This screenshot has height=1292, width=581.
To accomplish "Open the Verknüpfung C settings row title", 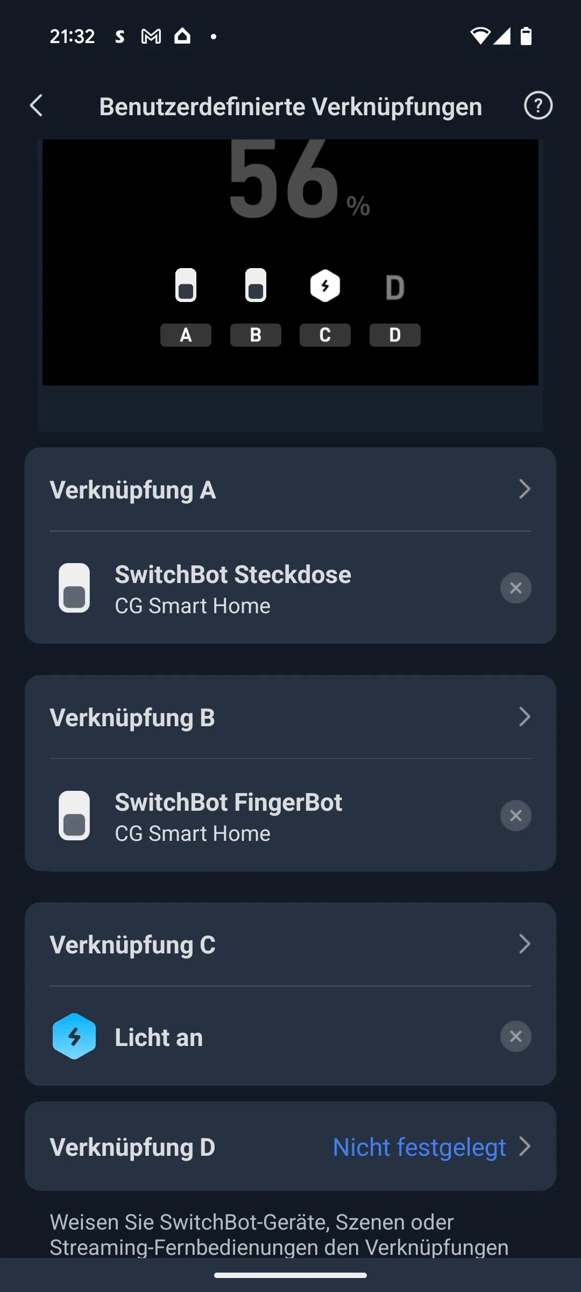I will click(133, 945).
